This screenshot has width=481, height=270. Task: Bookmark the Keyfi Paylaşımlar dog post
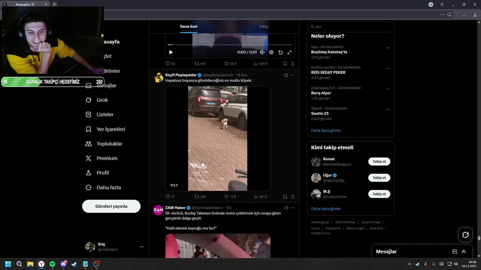tap(285, 196)
